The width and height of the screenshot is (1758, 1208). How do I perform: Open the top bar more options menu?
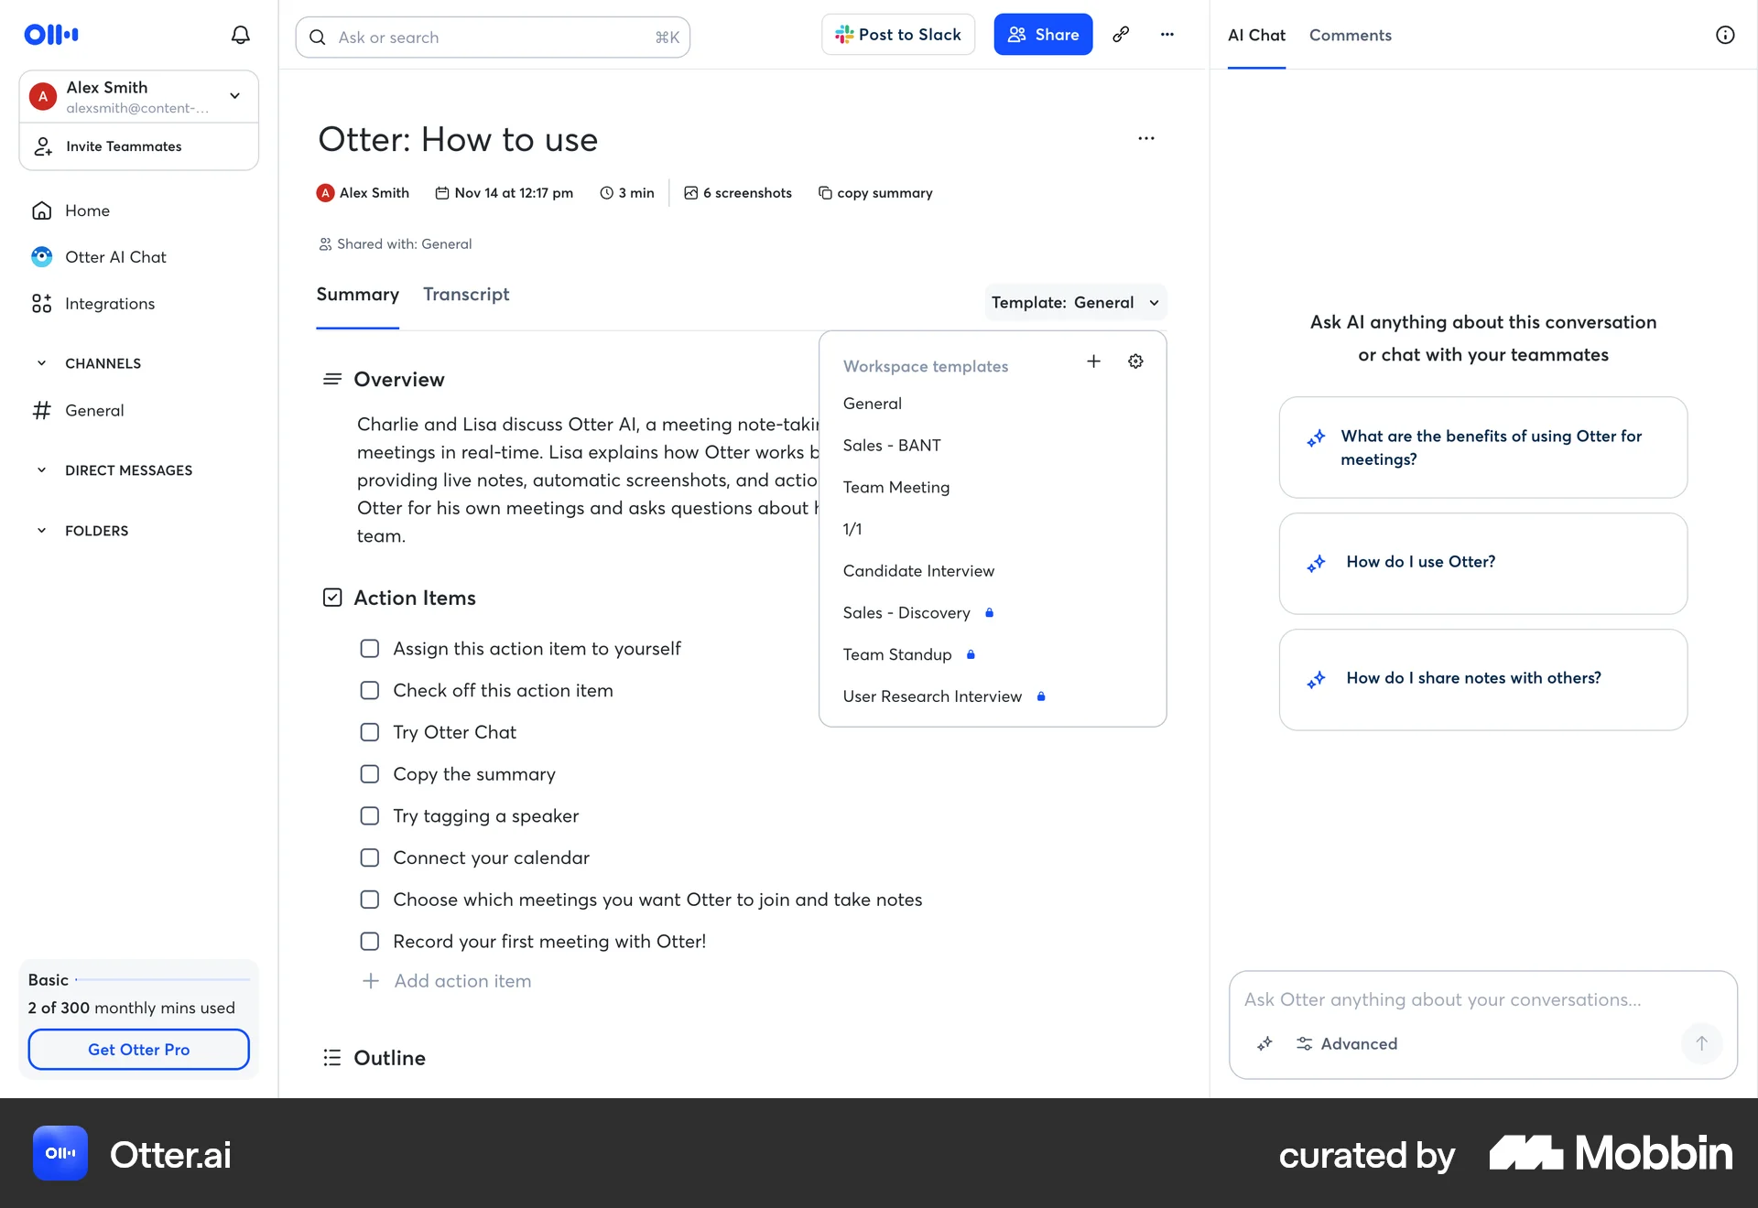tap(1167, 35)
